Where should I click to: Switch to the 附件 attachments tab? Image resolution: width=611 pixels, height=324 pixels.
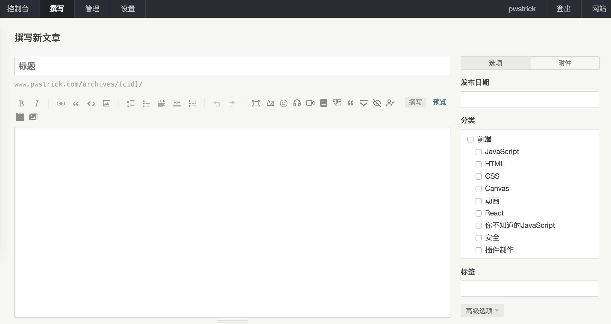coord(565,63)
